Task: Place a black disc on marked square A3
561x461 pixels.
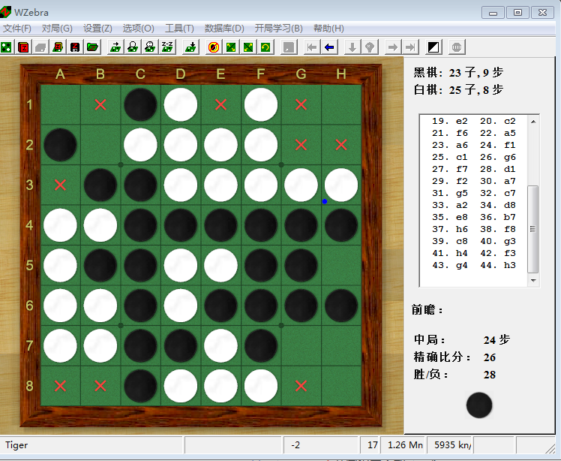Action: [60, 185]
